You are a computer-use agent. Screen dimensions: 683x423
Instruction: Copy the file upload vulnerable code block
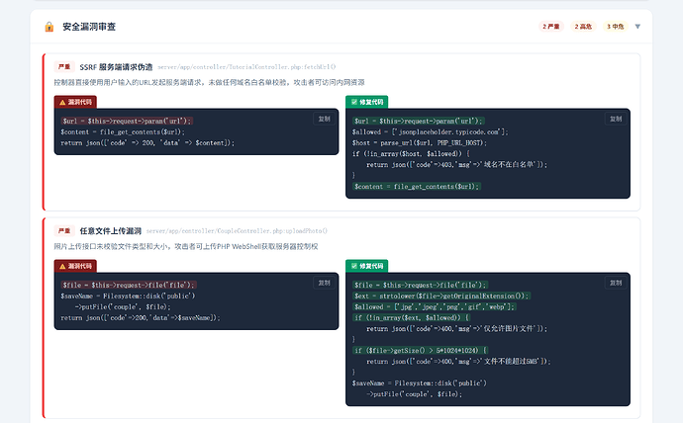point(324,283)
